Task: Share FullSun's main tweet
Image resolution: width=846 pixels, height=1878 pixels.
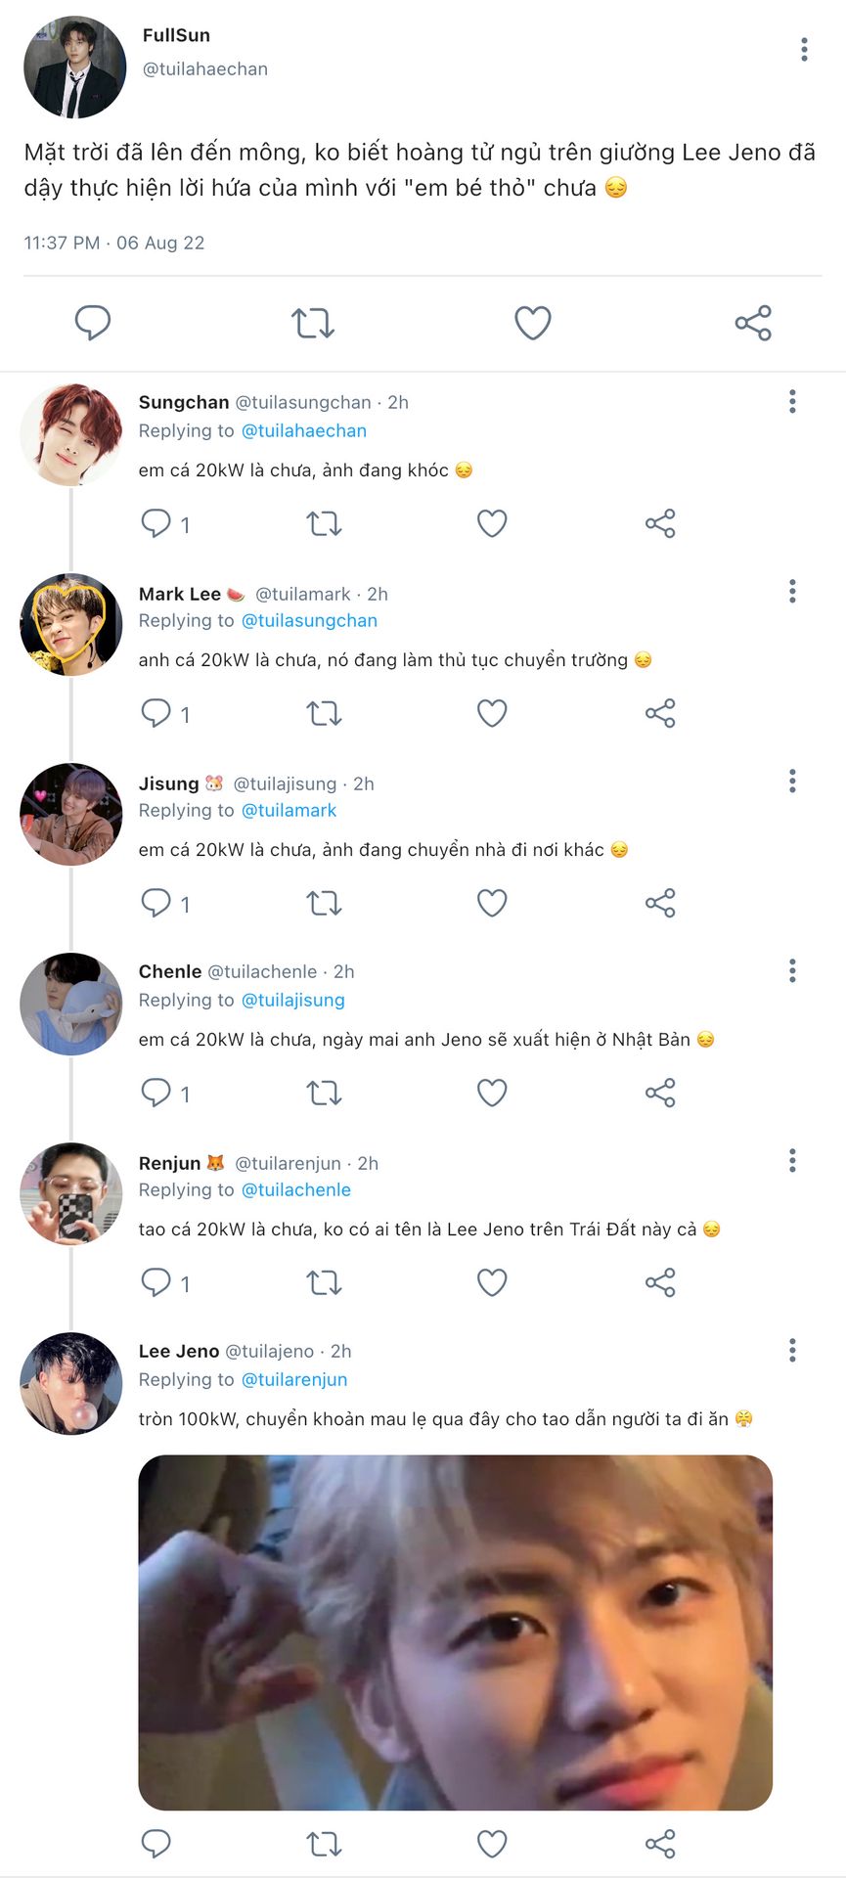Action: (753, 323)
